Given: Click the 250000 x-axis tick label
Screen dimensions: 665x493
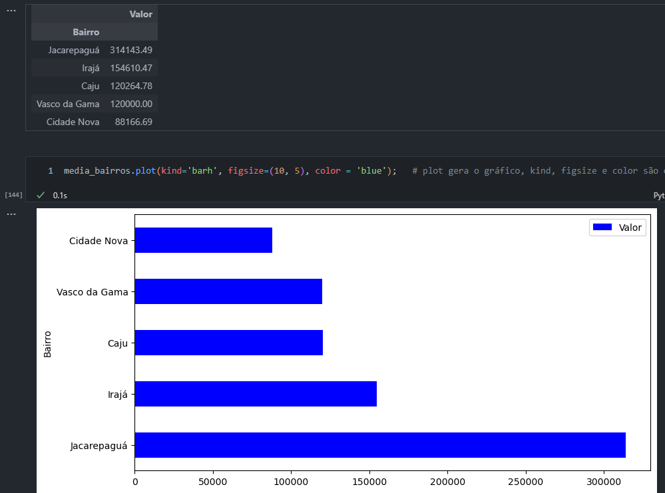Looking at the screenshot, I should coord(526,482).
